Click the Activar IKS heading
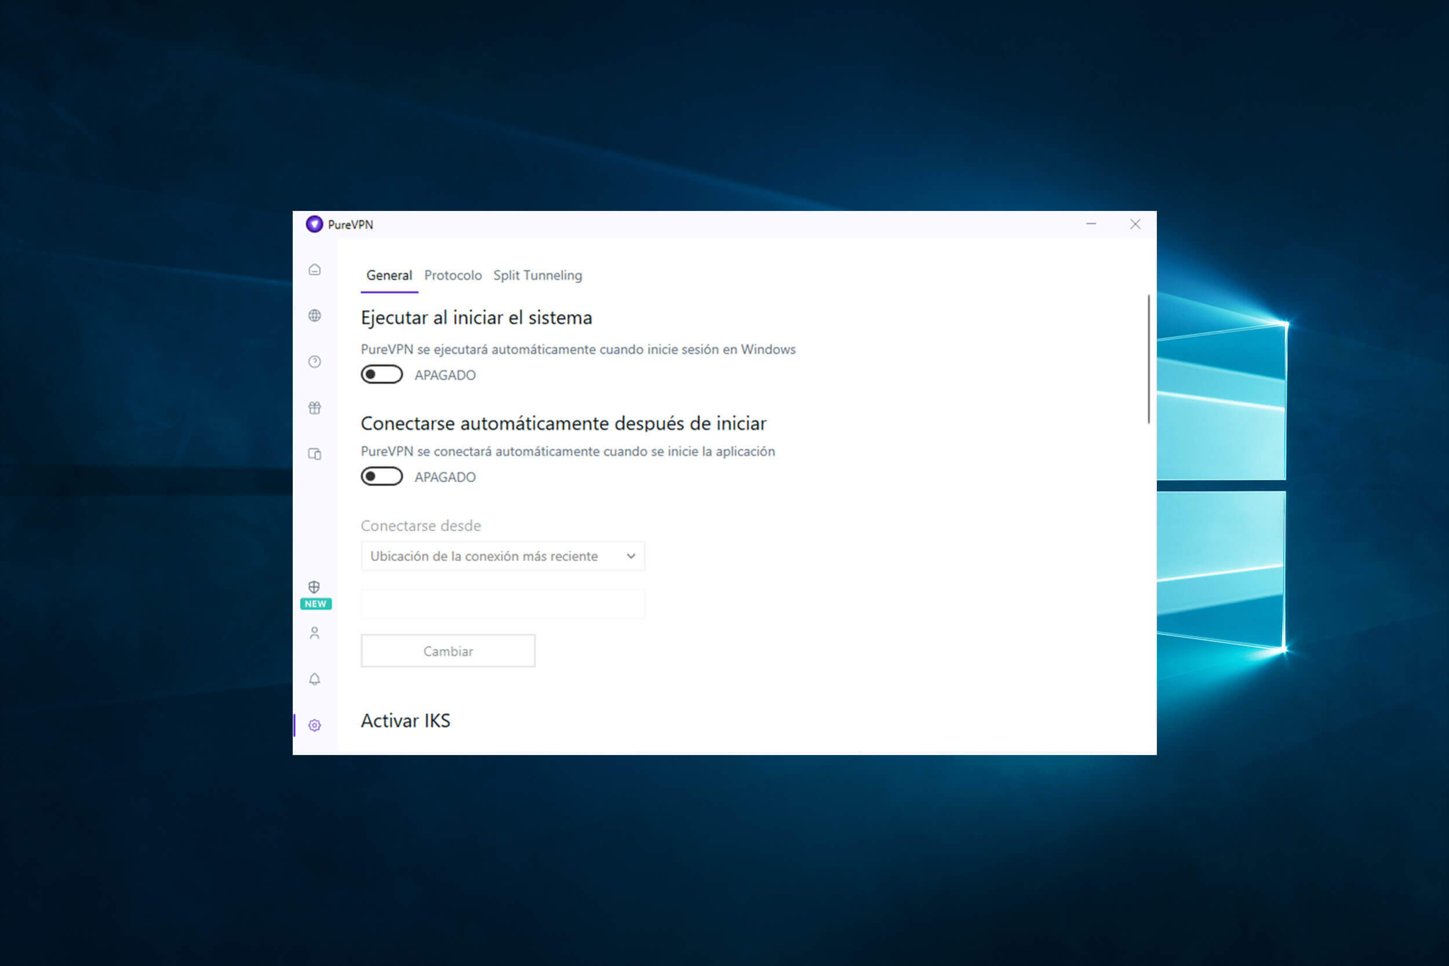Viewport: 1449px width, 966px height. point(405,720)
